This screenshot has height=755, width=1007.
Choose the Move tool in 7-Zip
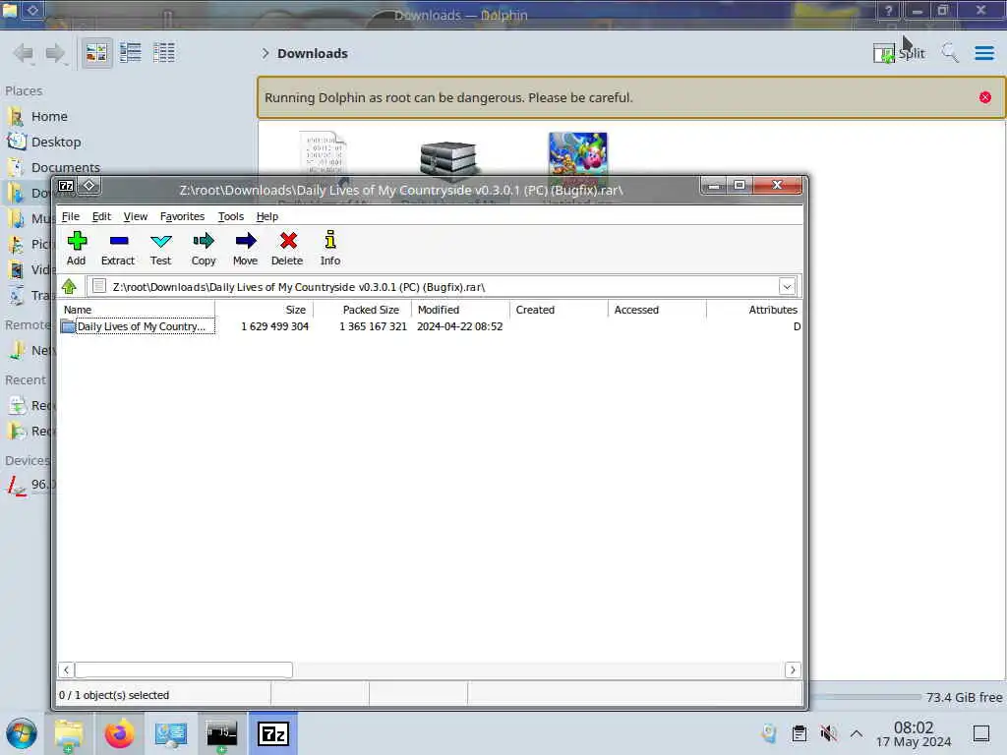[x=245, y=249]
